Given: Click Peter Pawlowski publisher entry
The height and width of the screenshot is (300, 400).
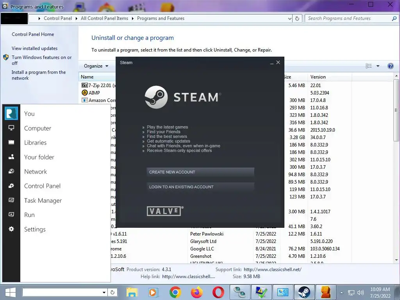Looking at the screenshot, I should 207,234.
